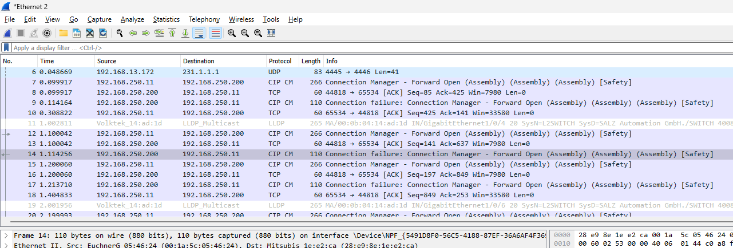This screenshot has width=733, height=248.
Task: Expand the Ethernet II details row
Action: point(6,245)
